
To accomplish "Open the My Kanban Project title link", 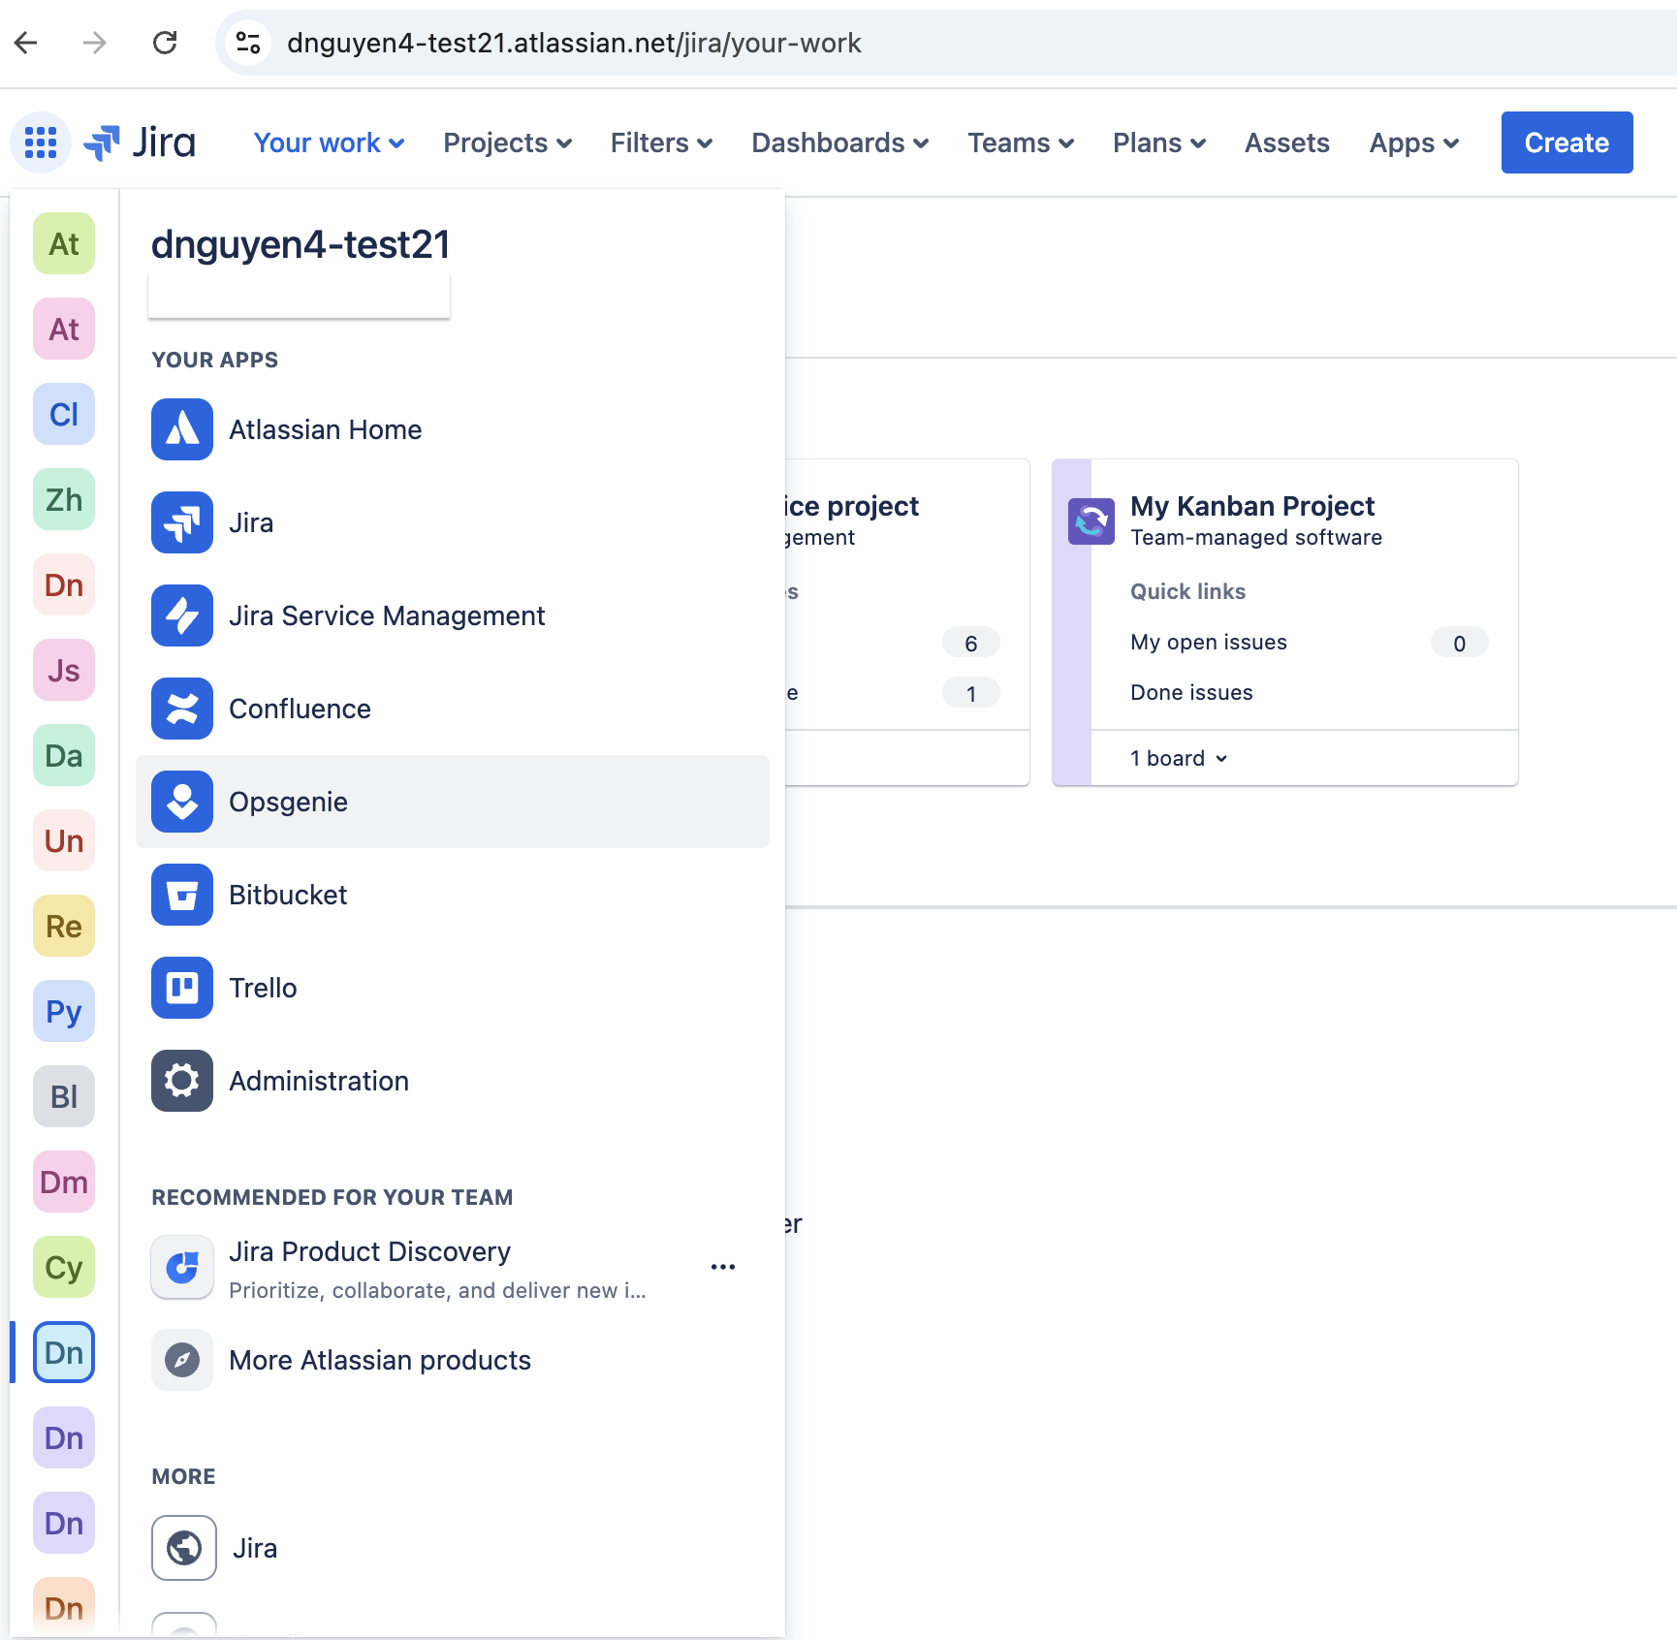I will click(1251, 506).
